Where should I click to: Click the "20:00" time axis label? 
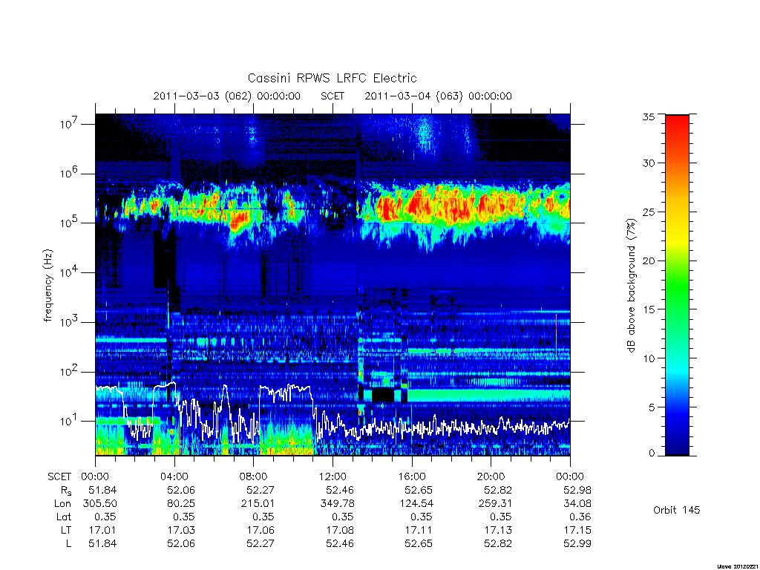(x=491, y=477)
